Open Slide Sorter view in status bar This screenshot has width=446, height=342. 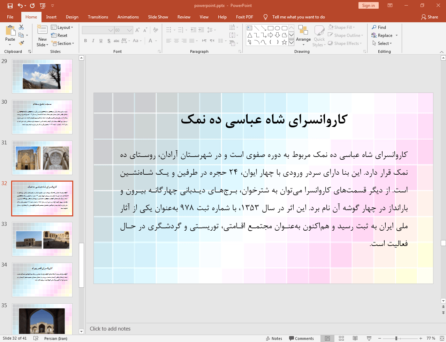pyautogui.click(x=341, y=338)
